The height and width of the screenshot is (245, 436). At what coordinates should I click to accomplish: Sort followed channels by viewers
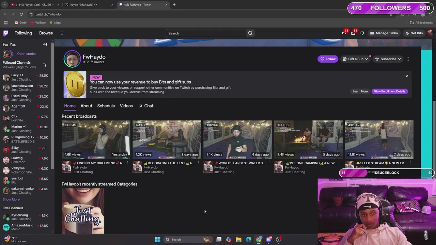click(45, 65)
